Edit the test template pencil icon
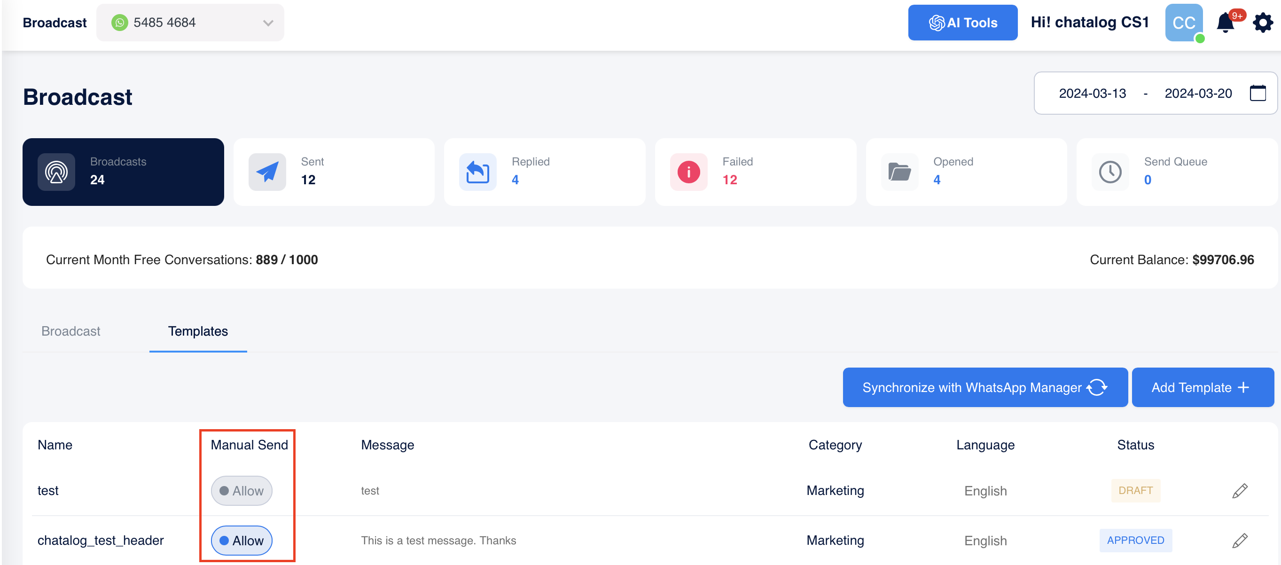The image size is (1281, 565). pos(1239,490)
